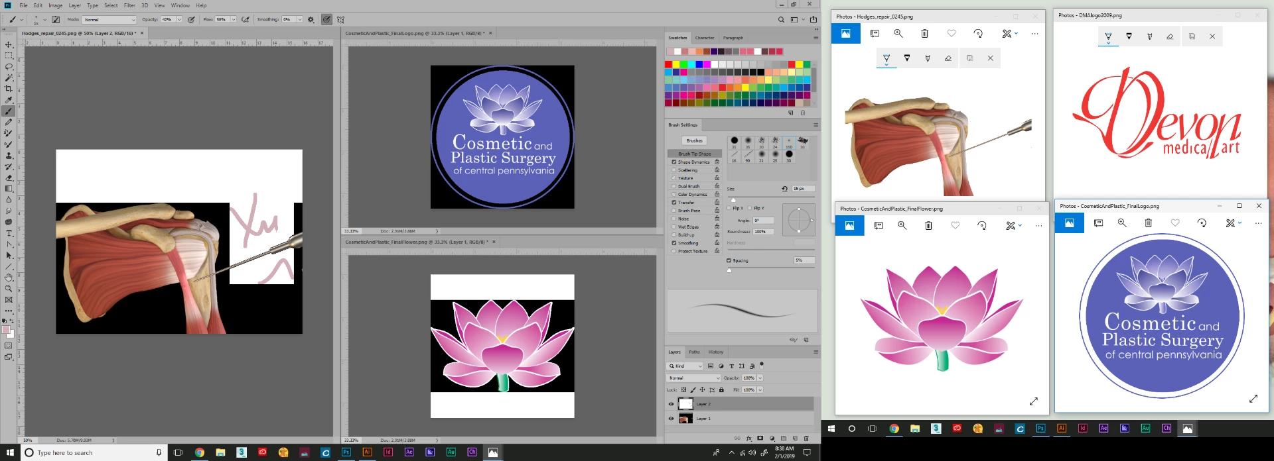Filter layers by type layers T icon
Viewport: 1274px width, 461px height.
(732, 366)
